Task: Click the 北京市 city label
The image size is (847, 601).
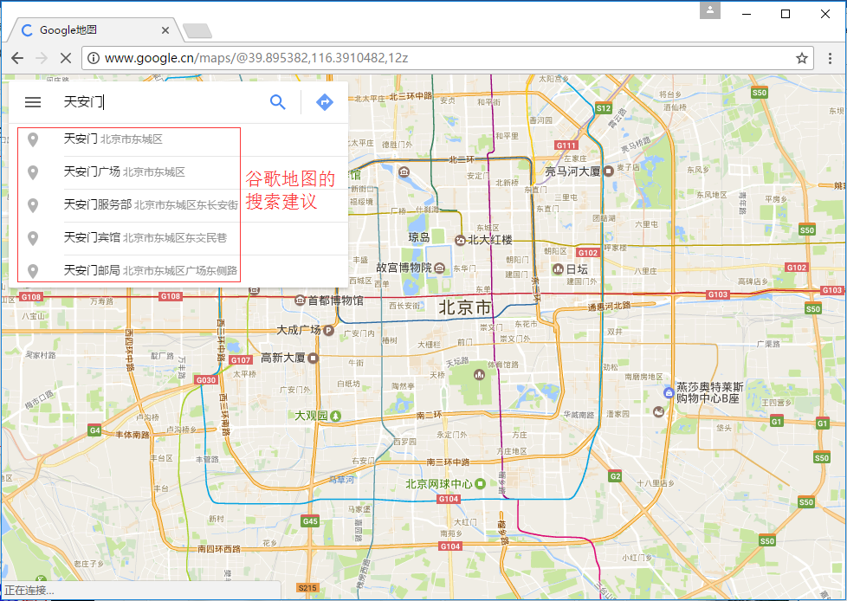Action: tap(464, 307)
